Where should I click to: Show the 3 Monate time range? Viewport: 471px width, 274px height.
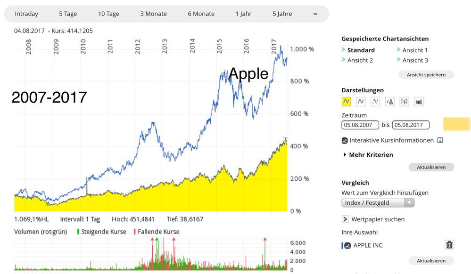coord(153,14)
